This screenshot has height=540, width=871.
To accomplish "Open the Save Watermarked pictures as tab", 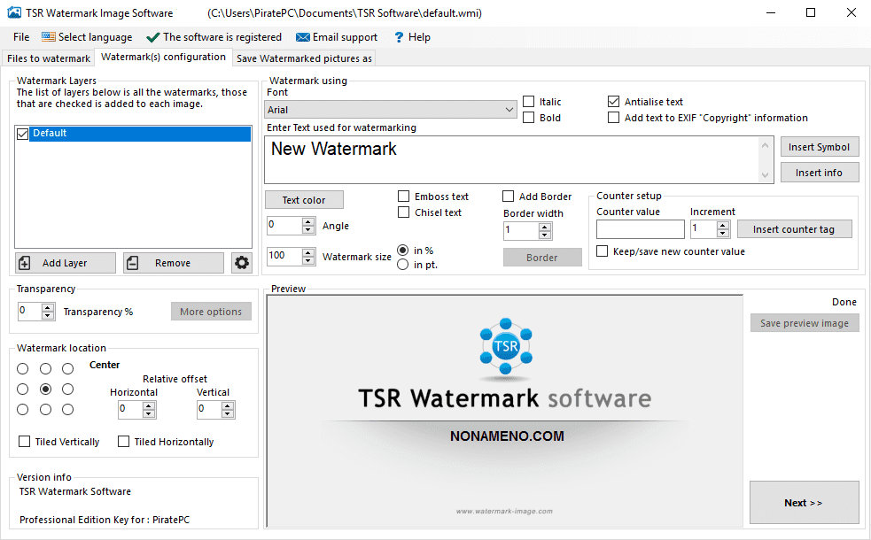I will (x=304, y=58).
